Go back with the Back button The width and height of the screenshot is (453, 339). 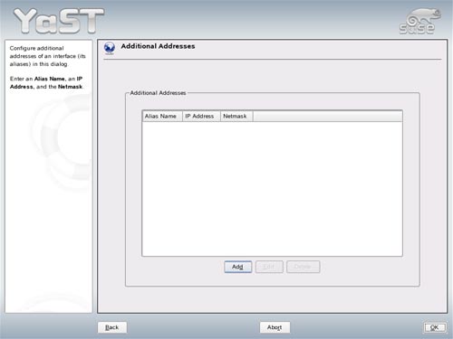tap(112, 327)
